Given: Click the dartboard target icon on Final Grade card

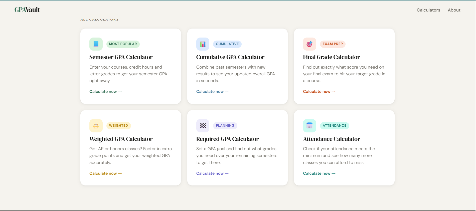Looking at the screenshot, I should [x=309, y=44].
